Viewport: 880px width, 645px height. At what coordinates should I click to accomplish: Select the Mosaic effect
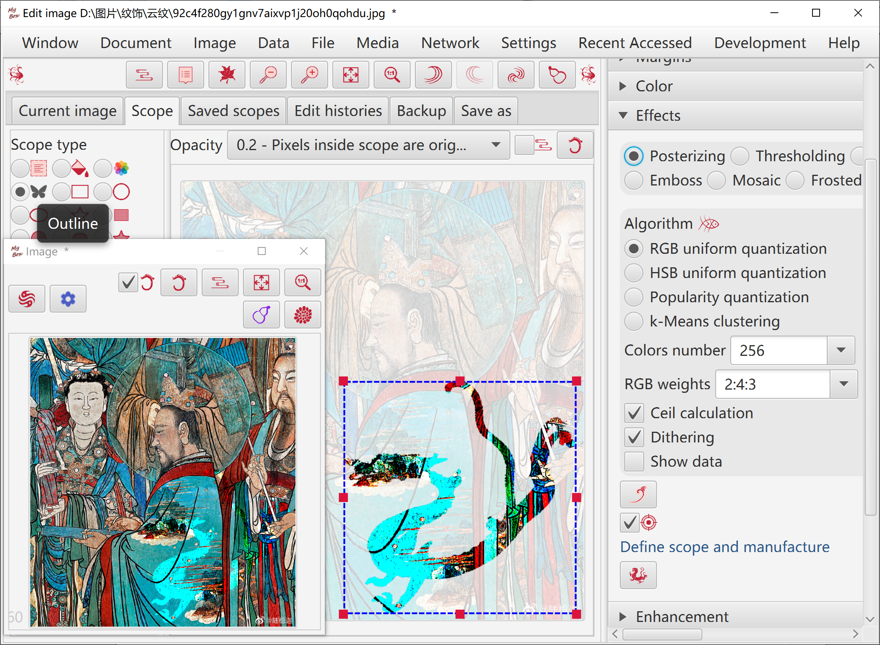[716, 180]
